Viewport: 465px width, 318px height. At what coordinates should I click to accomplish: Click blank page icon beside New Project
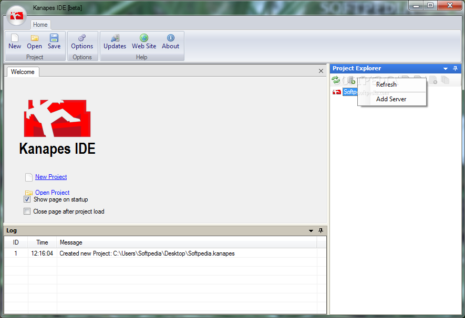[x=29, y=177]
